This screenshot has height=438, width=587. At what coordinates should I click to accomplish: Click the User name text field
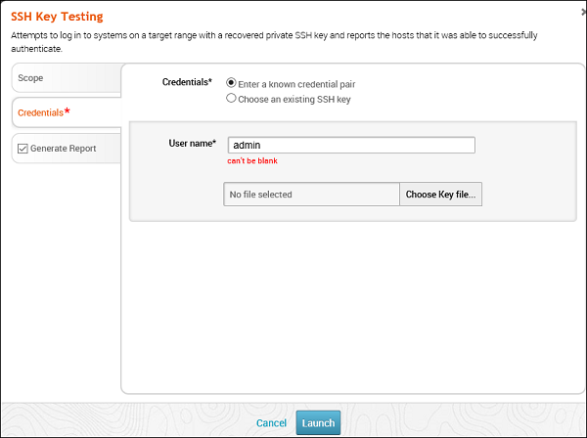[350, 145]
